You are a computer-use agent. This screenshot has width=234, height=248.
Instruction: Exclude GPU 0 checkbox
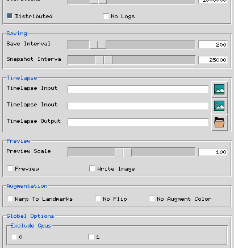[14, 237]
